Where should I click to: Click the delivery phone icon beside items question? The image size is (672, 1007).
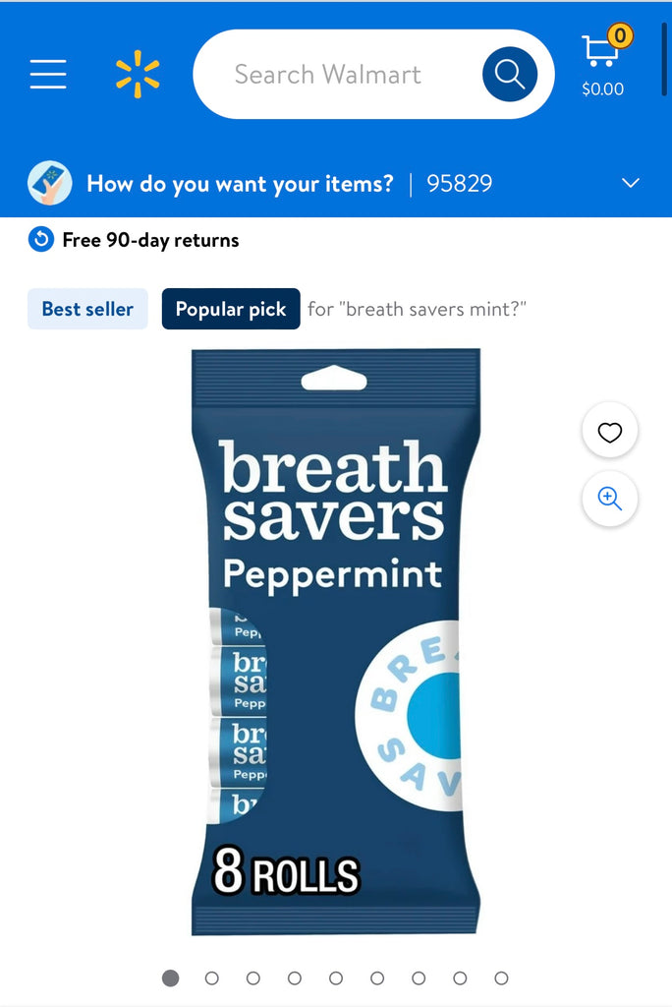[x=50, y=183]
